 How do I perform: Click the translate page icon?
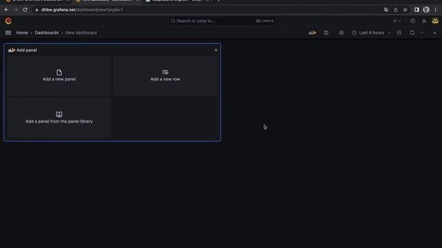(386, 10)
